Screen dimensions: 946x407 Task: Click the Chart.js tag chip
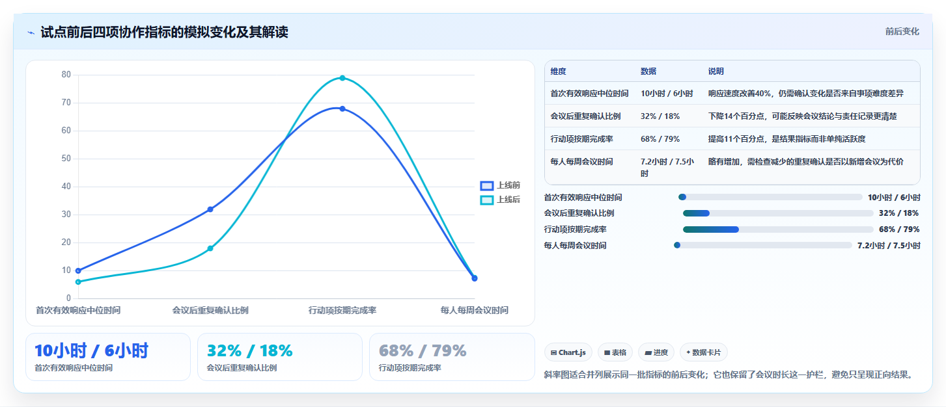tap(568, 352)
